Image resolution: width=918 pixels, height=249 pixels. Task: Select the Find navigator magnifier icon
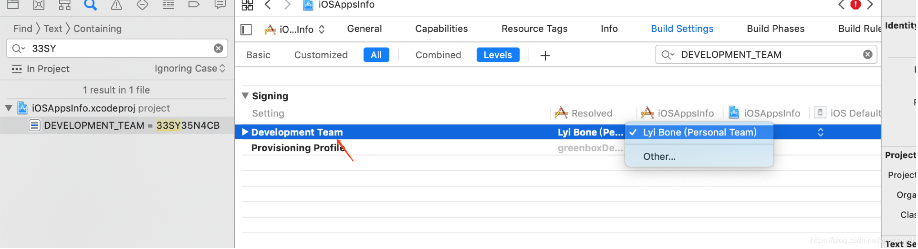[x=90, y=5]
